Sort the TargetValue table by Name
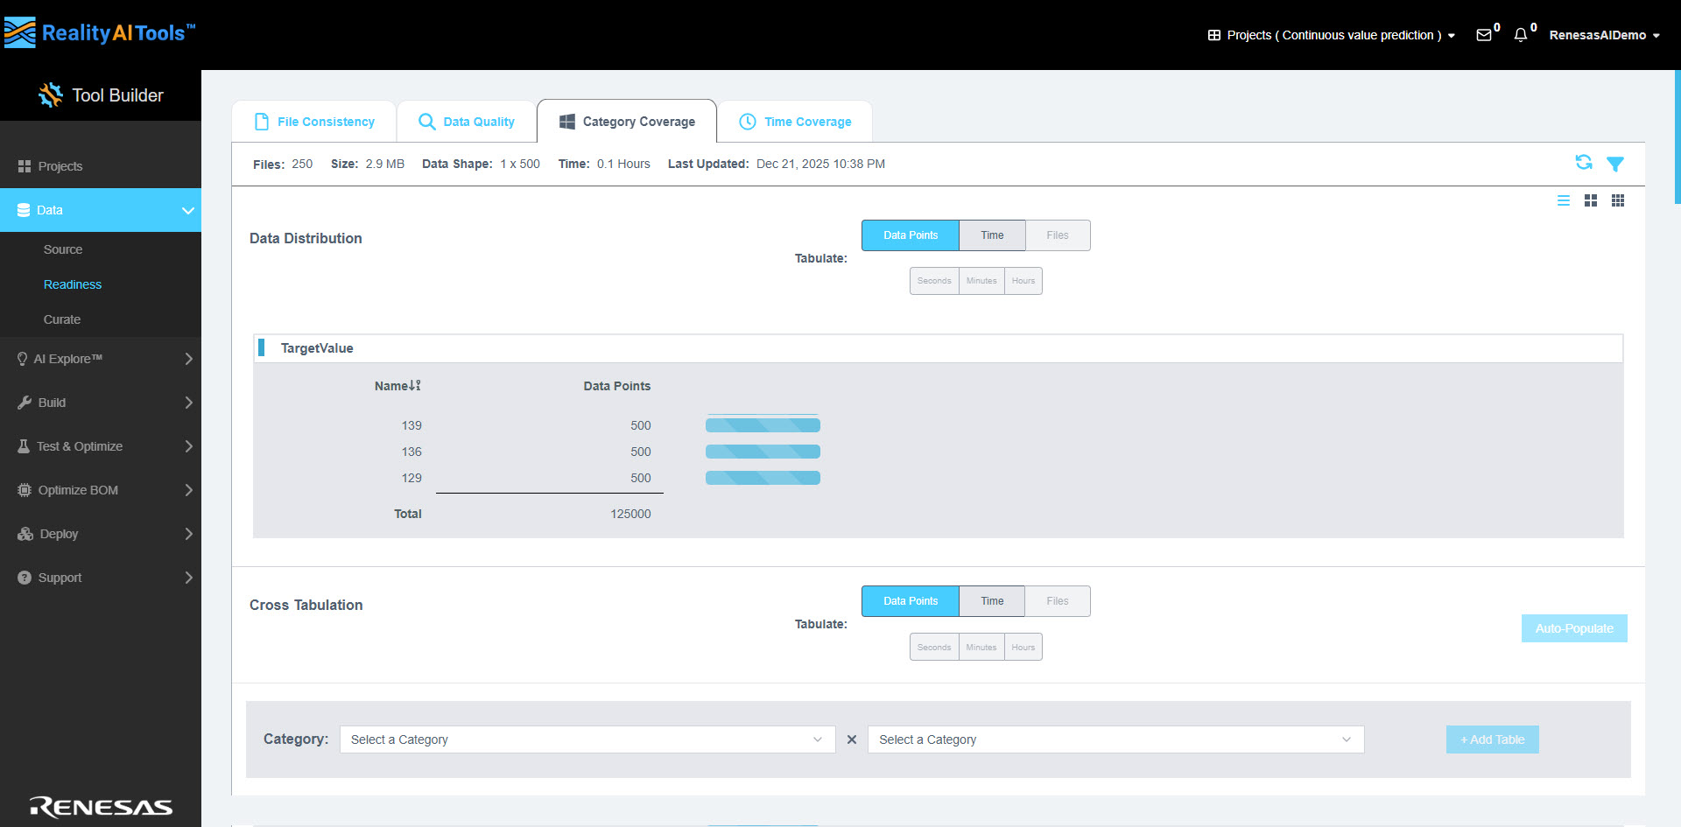This screenshot has width=1681, height=827. (397, 386)
